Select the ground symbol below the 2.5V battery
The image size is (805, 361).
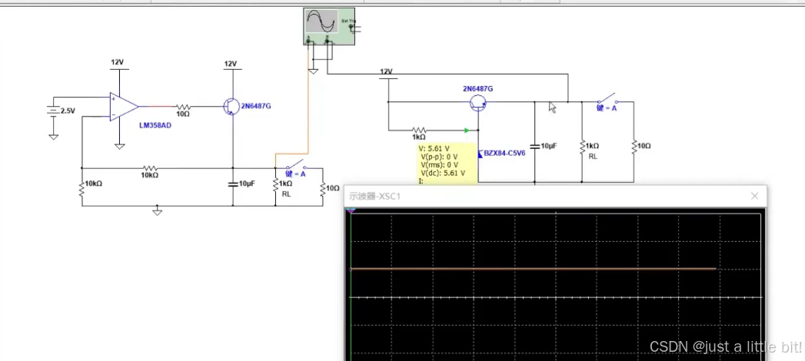tap(53, 137)
